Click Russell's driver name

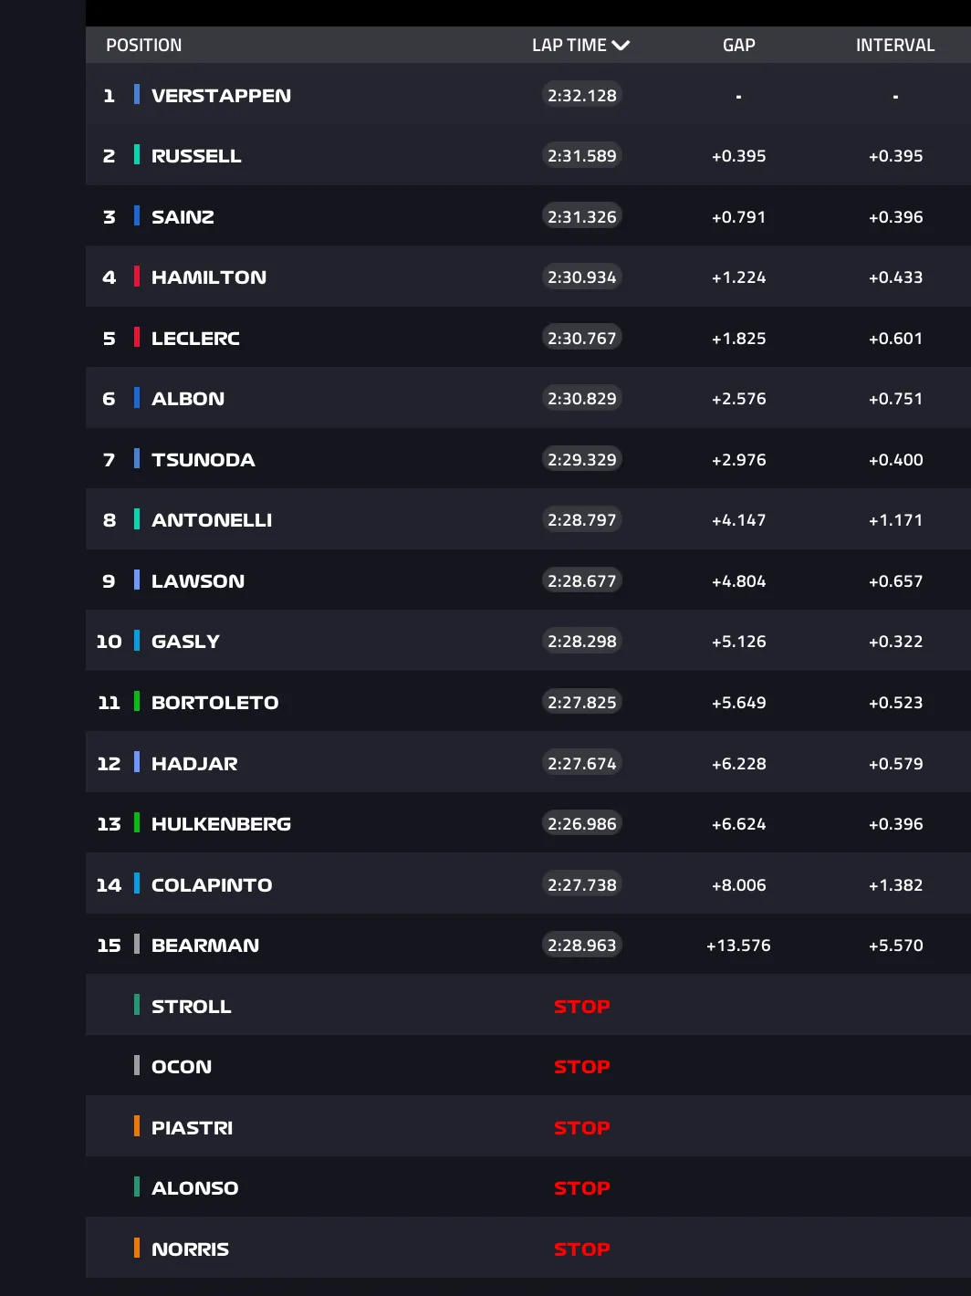click(196, 156)
